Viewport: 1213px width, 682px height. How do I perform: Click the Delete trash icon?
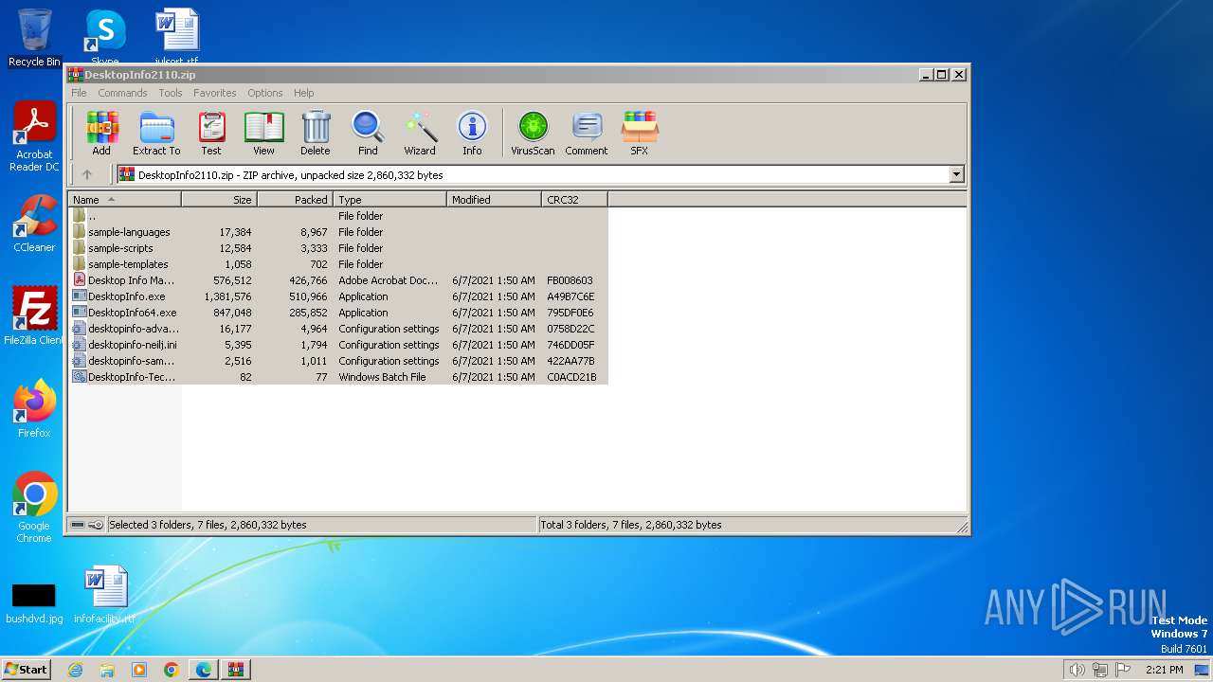pyautogui.click(x=316, y=134)
